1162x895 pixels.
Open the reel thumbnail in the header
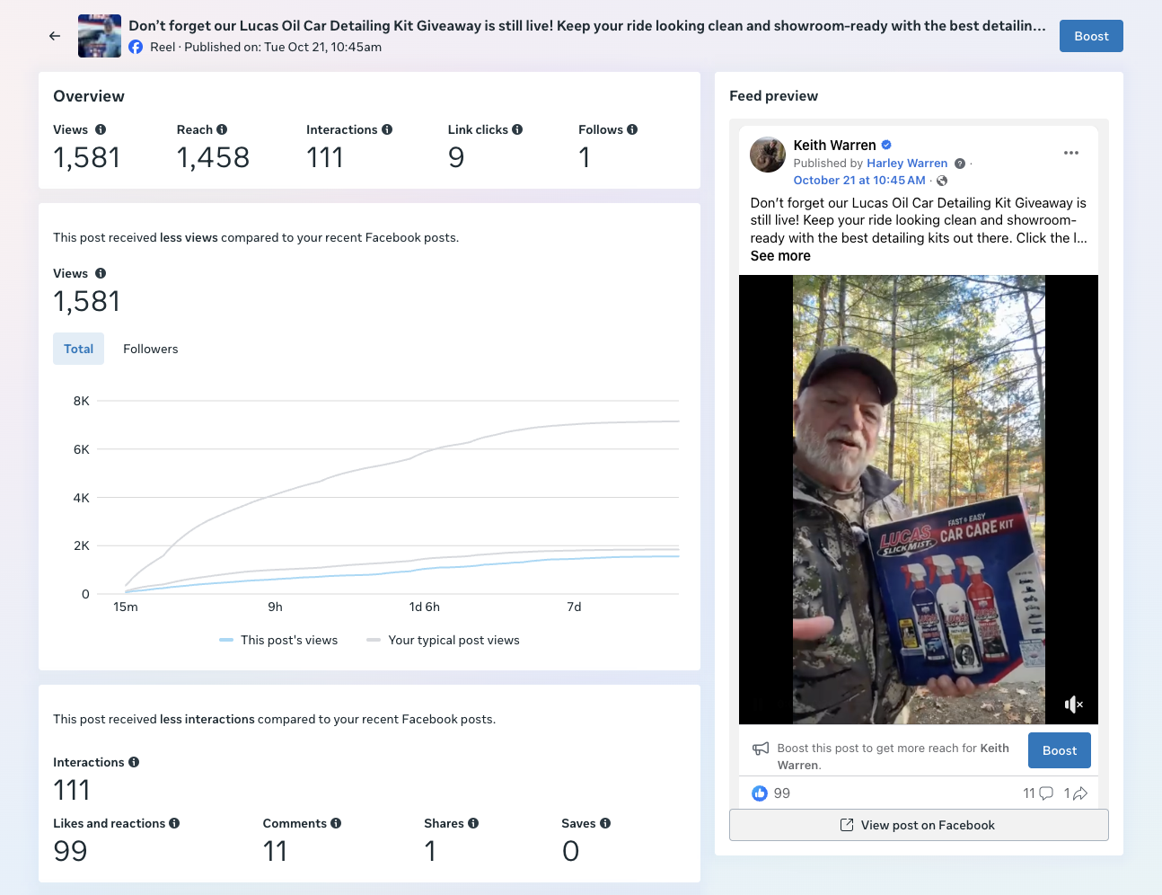click(x=100, y=36)
